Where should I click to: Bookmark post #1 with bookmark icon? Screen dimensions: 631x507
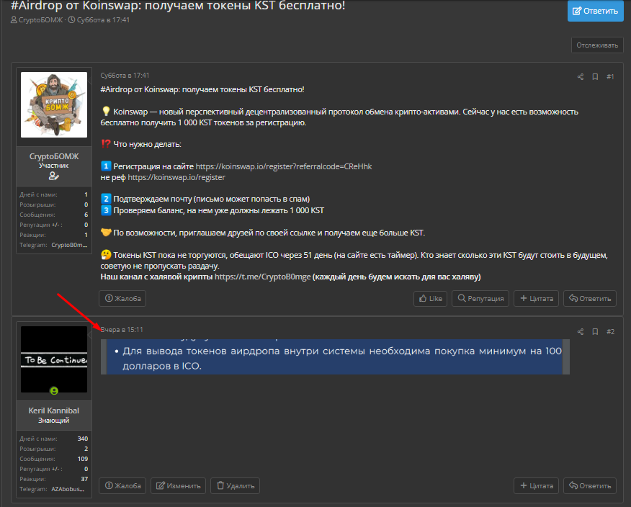coord(595,76)
